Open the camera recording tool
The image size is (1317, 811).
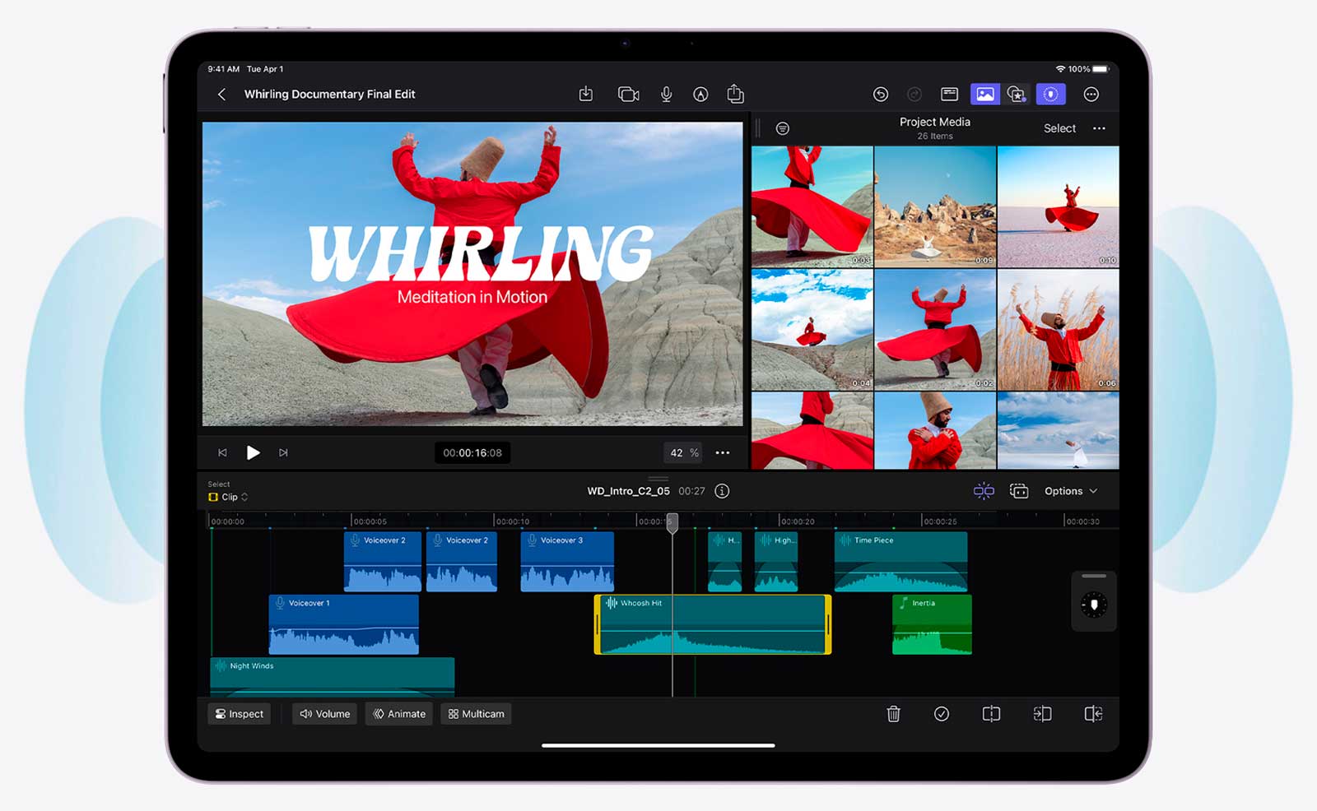(x=628, y=95)
